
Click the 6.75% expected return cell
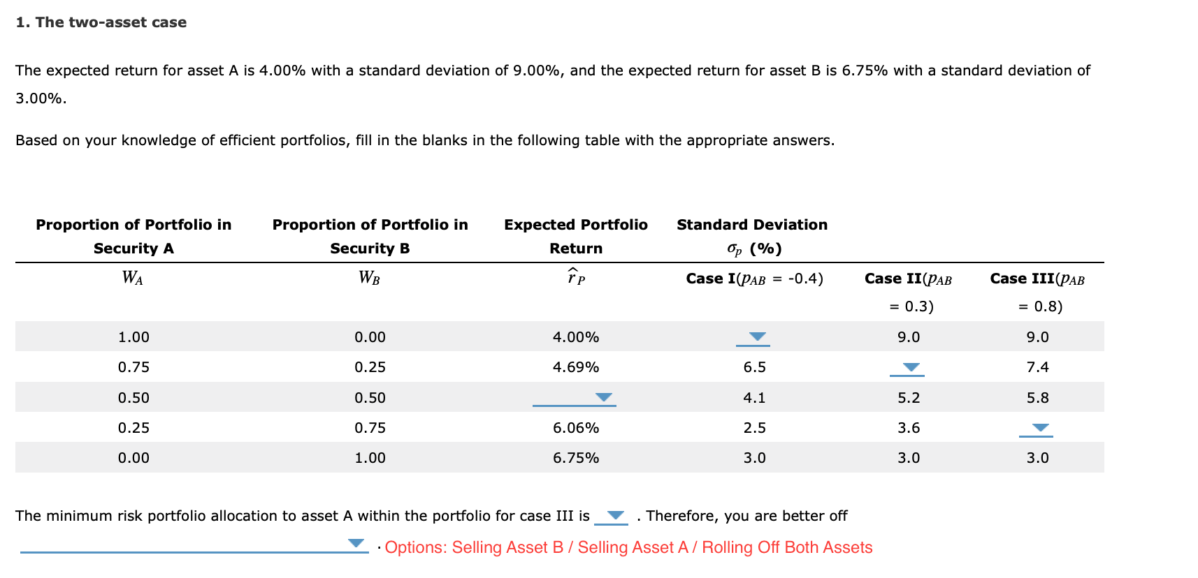click(x=576, y=458)
